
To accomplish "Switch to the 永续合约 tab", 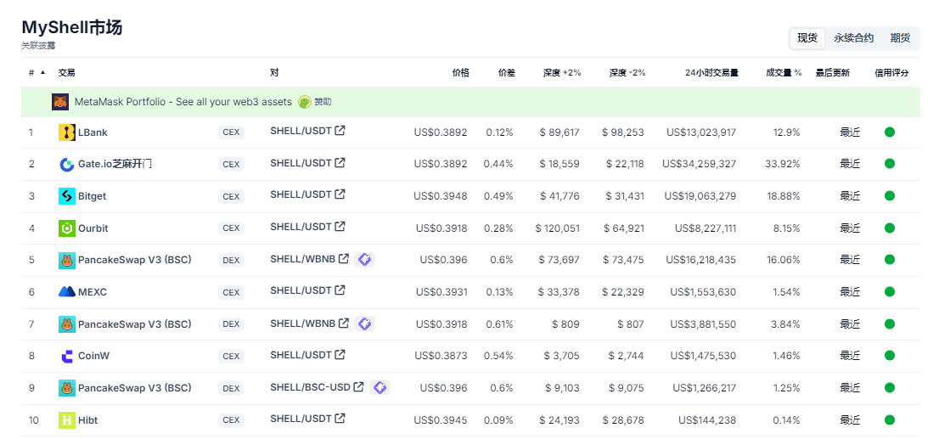I will tap(853, 38).
